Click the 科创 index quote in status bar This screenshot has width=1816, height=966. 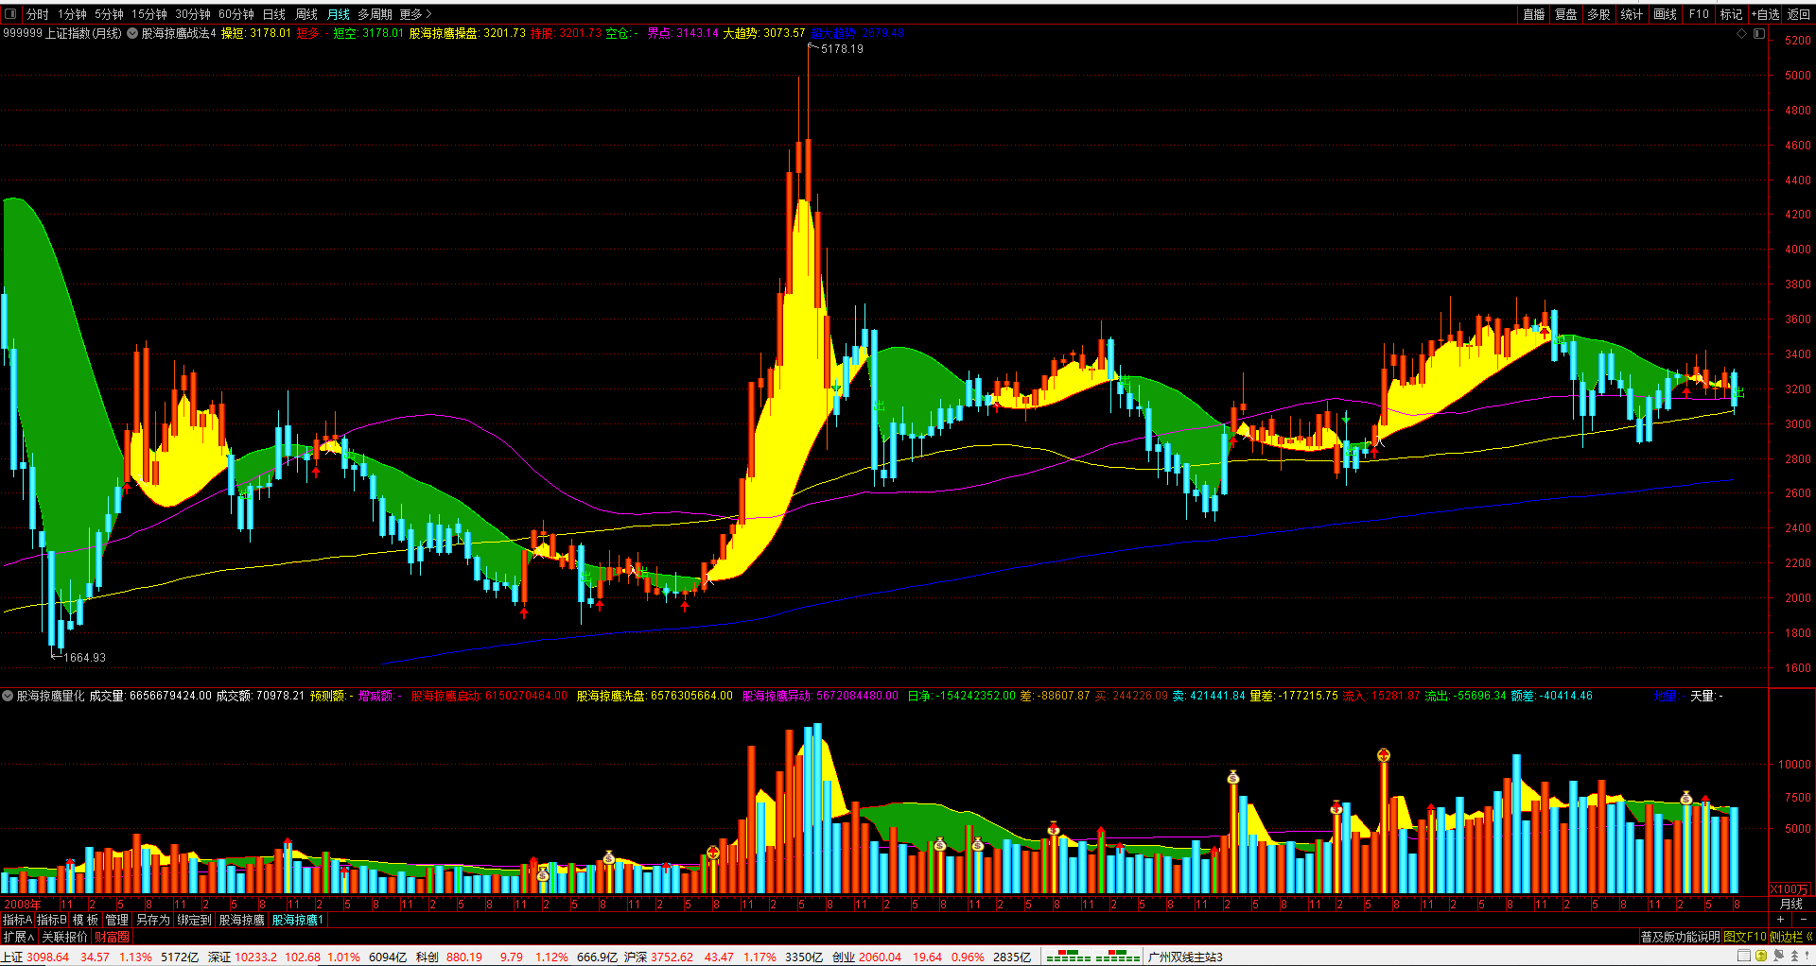(516, 957)
